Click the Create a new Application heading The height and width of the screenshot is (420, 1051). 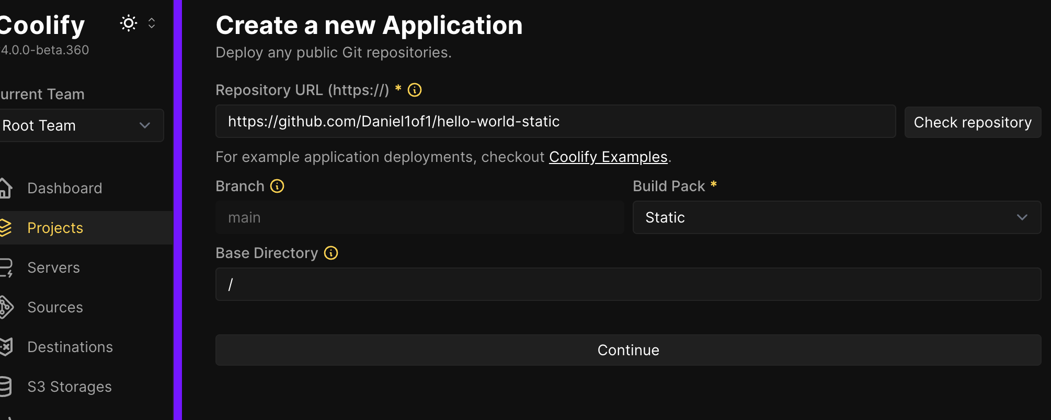(369, 25)
